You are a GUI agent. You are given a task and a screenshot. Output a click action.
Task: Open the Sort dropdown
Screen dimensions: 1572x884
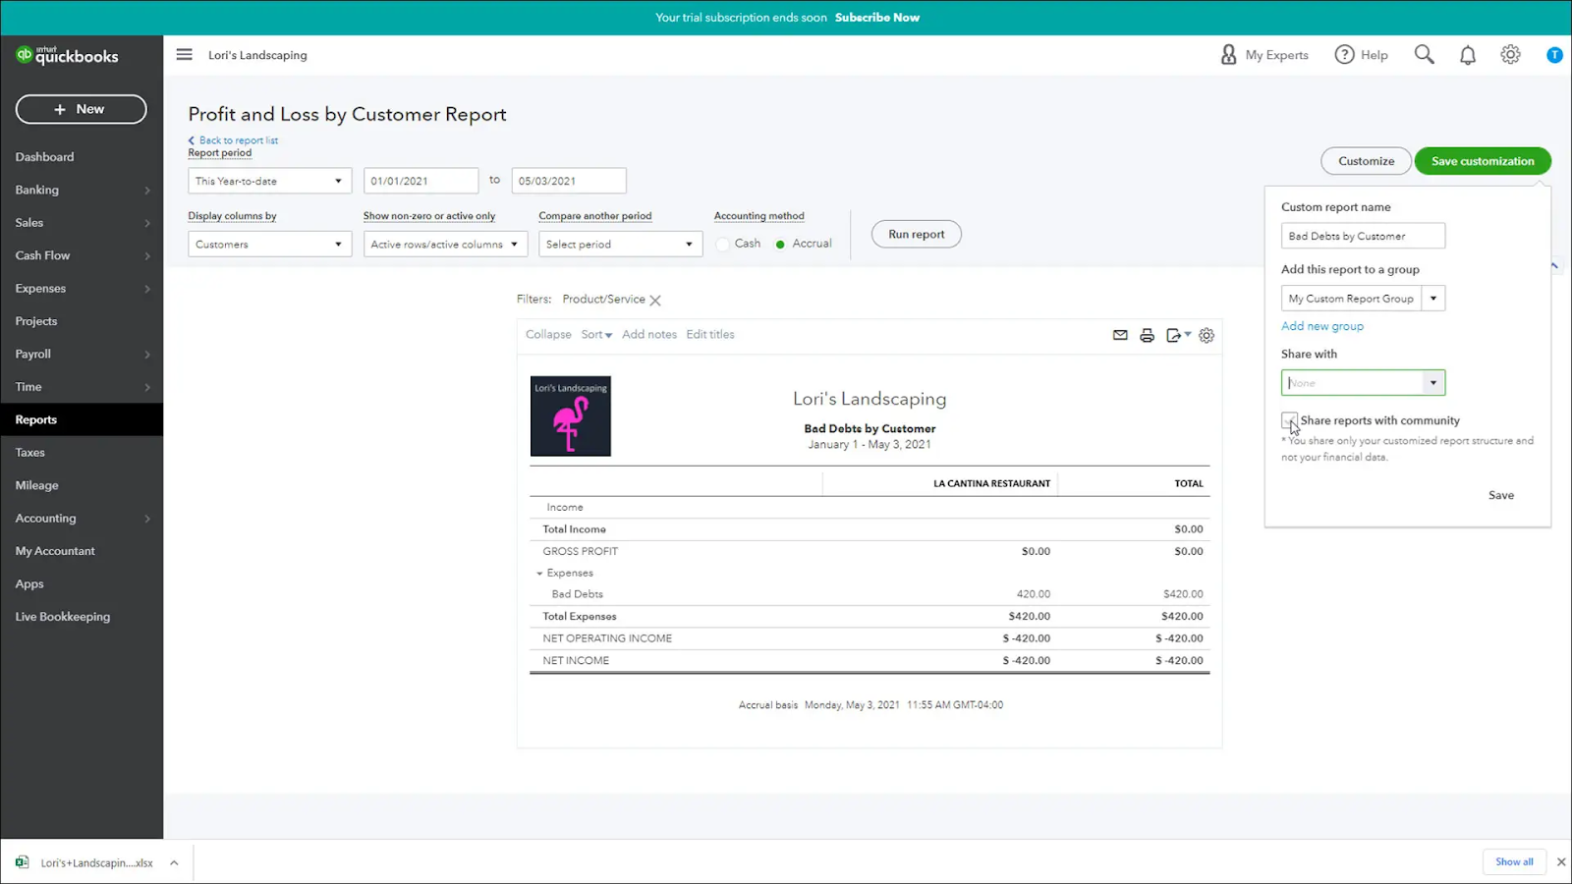[x=596, y=335]
